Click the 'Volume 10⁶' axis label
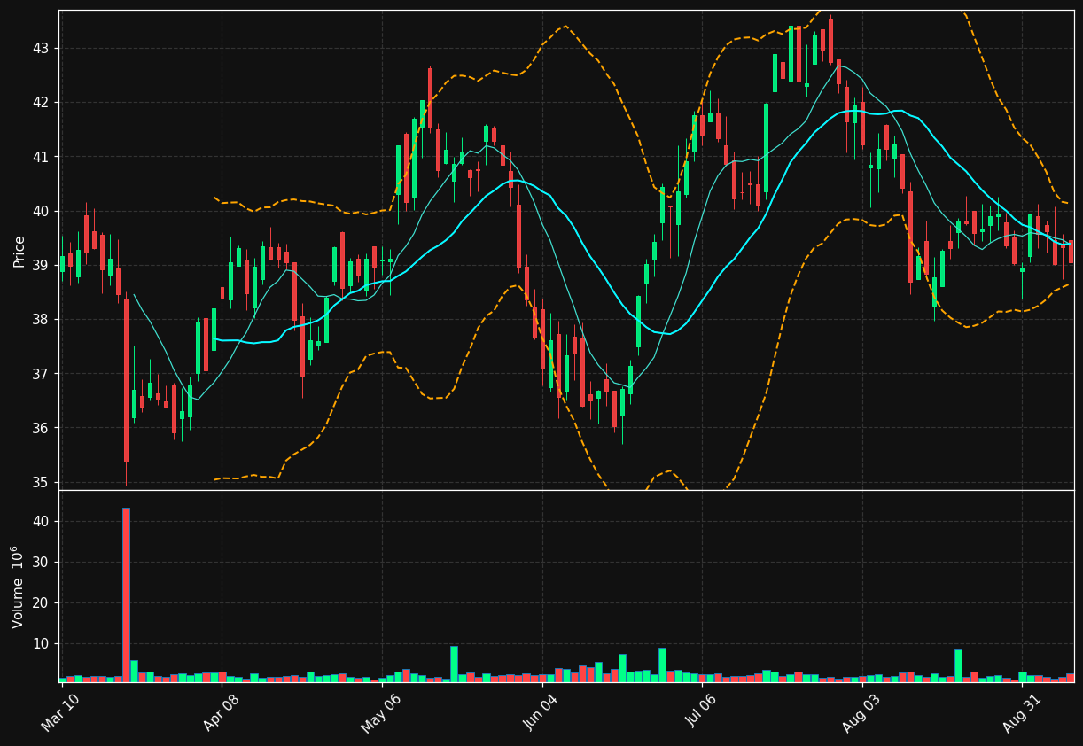Viewport: 1083px width, 746px height. coord(18,587)
